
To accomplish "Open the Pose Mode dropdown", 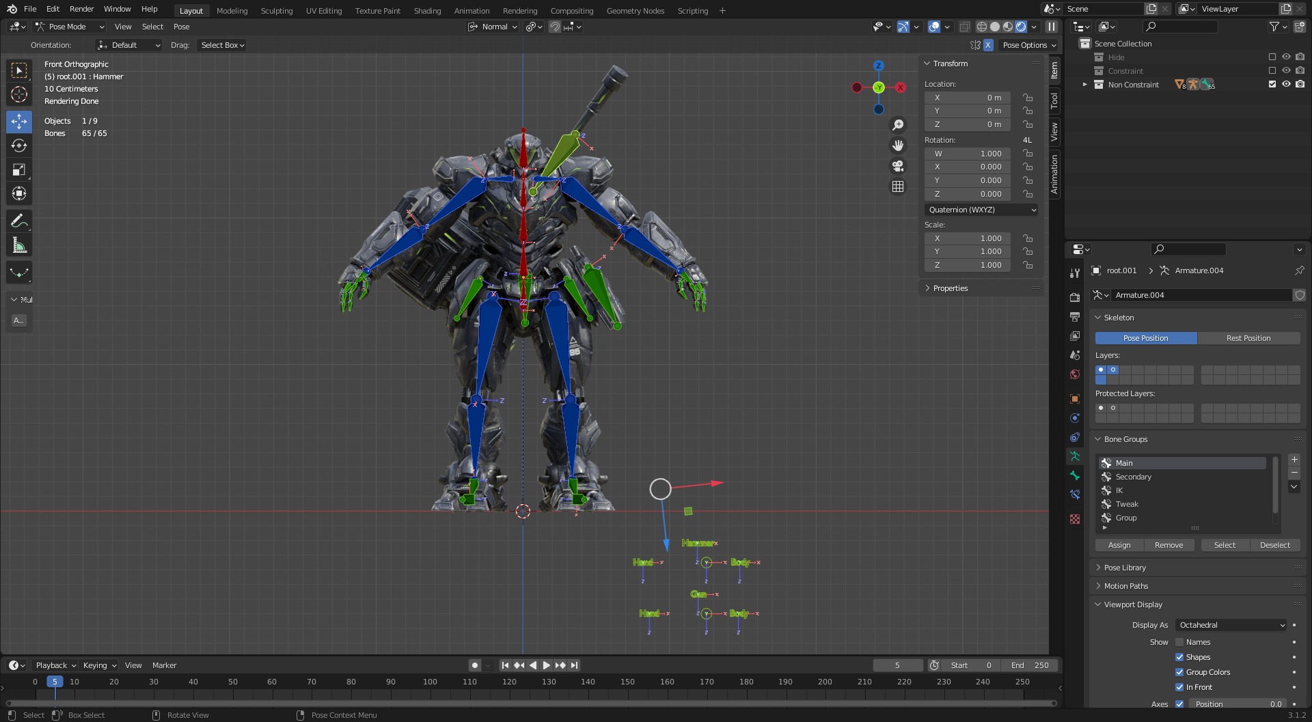I will click(x=70, y=27).
